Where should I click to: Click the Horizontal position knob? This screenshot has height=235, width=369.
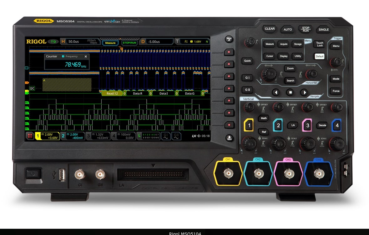(x=311, y=74)
